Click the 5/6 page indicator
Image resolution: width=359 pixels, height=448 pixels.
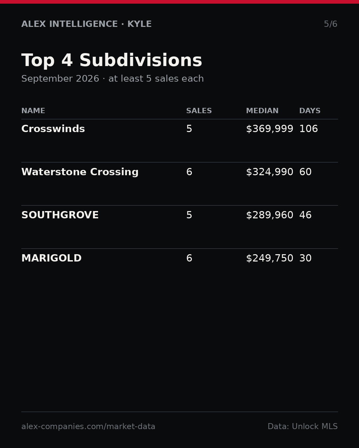click(331, 24)
